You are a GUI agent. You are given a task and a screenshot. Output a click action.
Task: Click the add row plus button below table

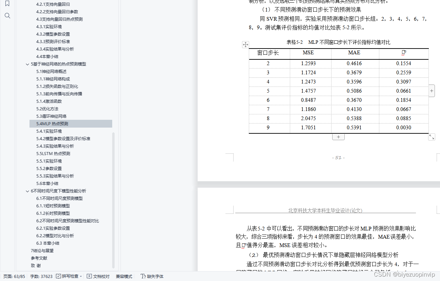pos(338,137)
